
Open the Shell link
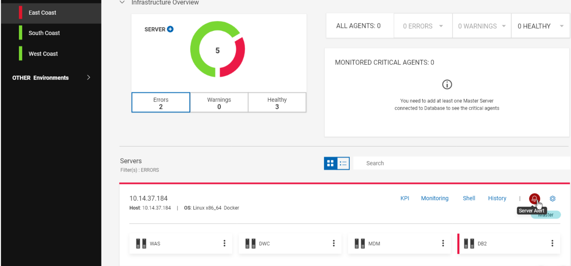(469, 198)
